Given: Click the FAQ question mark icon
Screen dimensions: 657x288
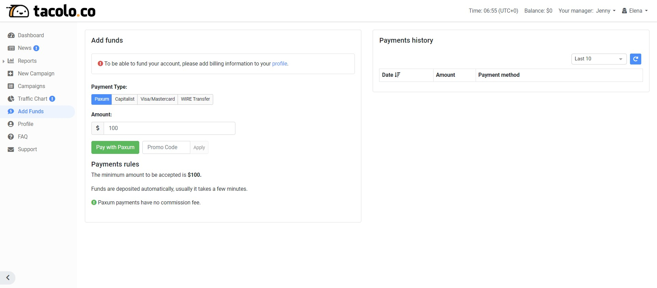Looking at the screenshot, I should tap(11, 137).
